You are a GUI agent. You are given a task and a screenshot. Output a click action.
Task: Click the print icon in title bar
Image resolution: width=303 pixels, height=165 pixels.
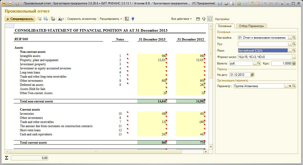pos(226,3)
